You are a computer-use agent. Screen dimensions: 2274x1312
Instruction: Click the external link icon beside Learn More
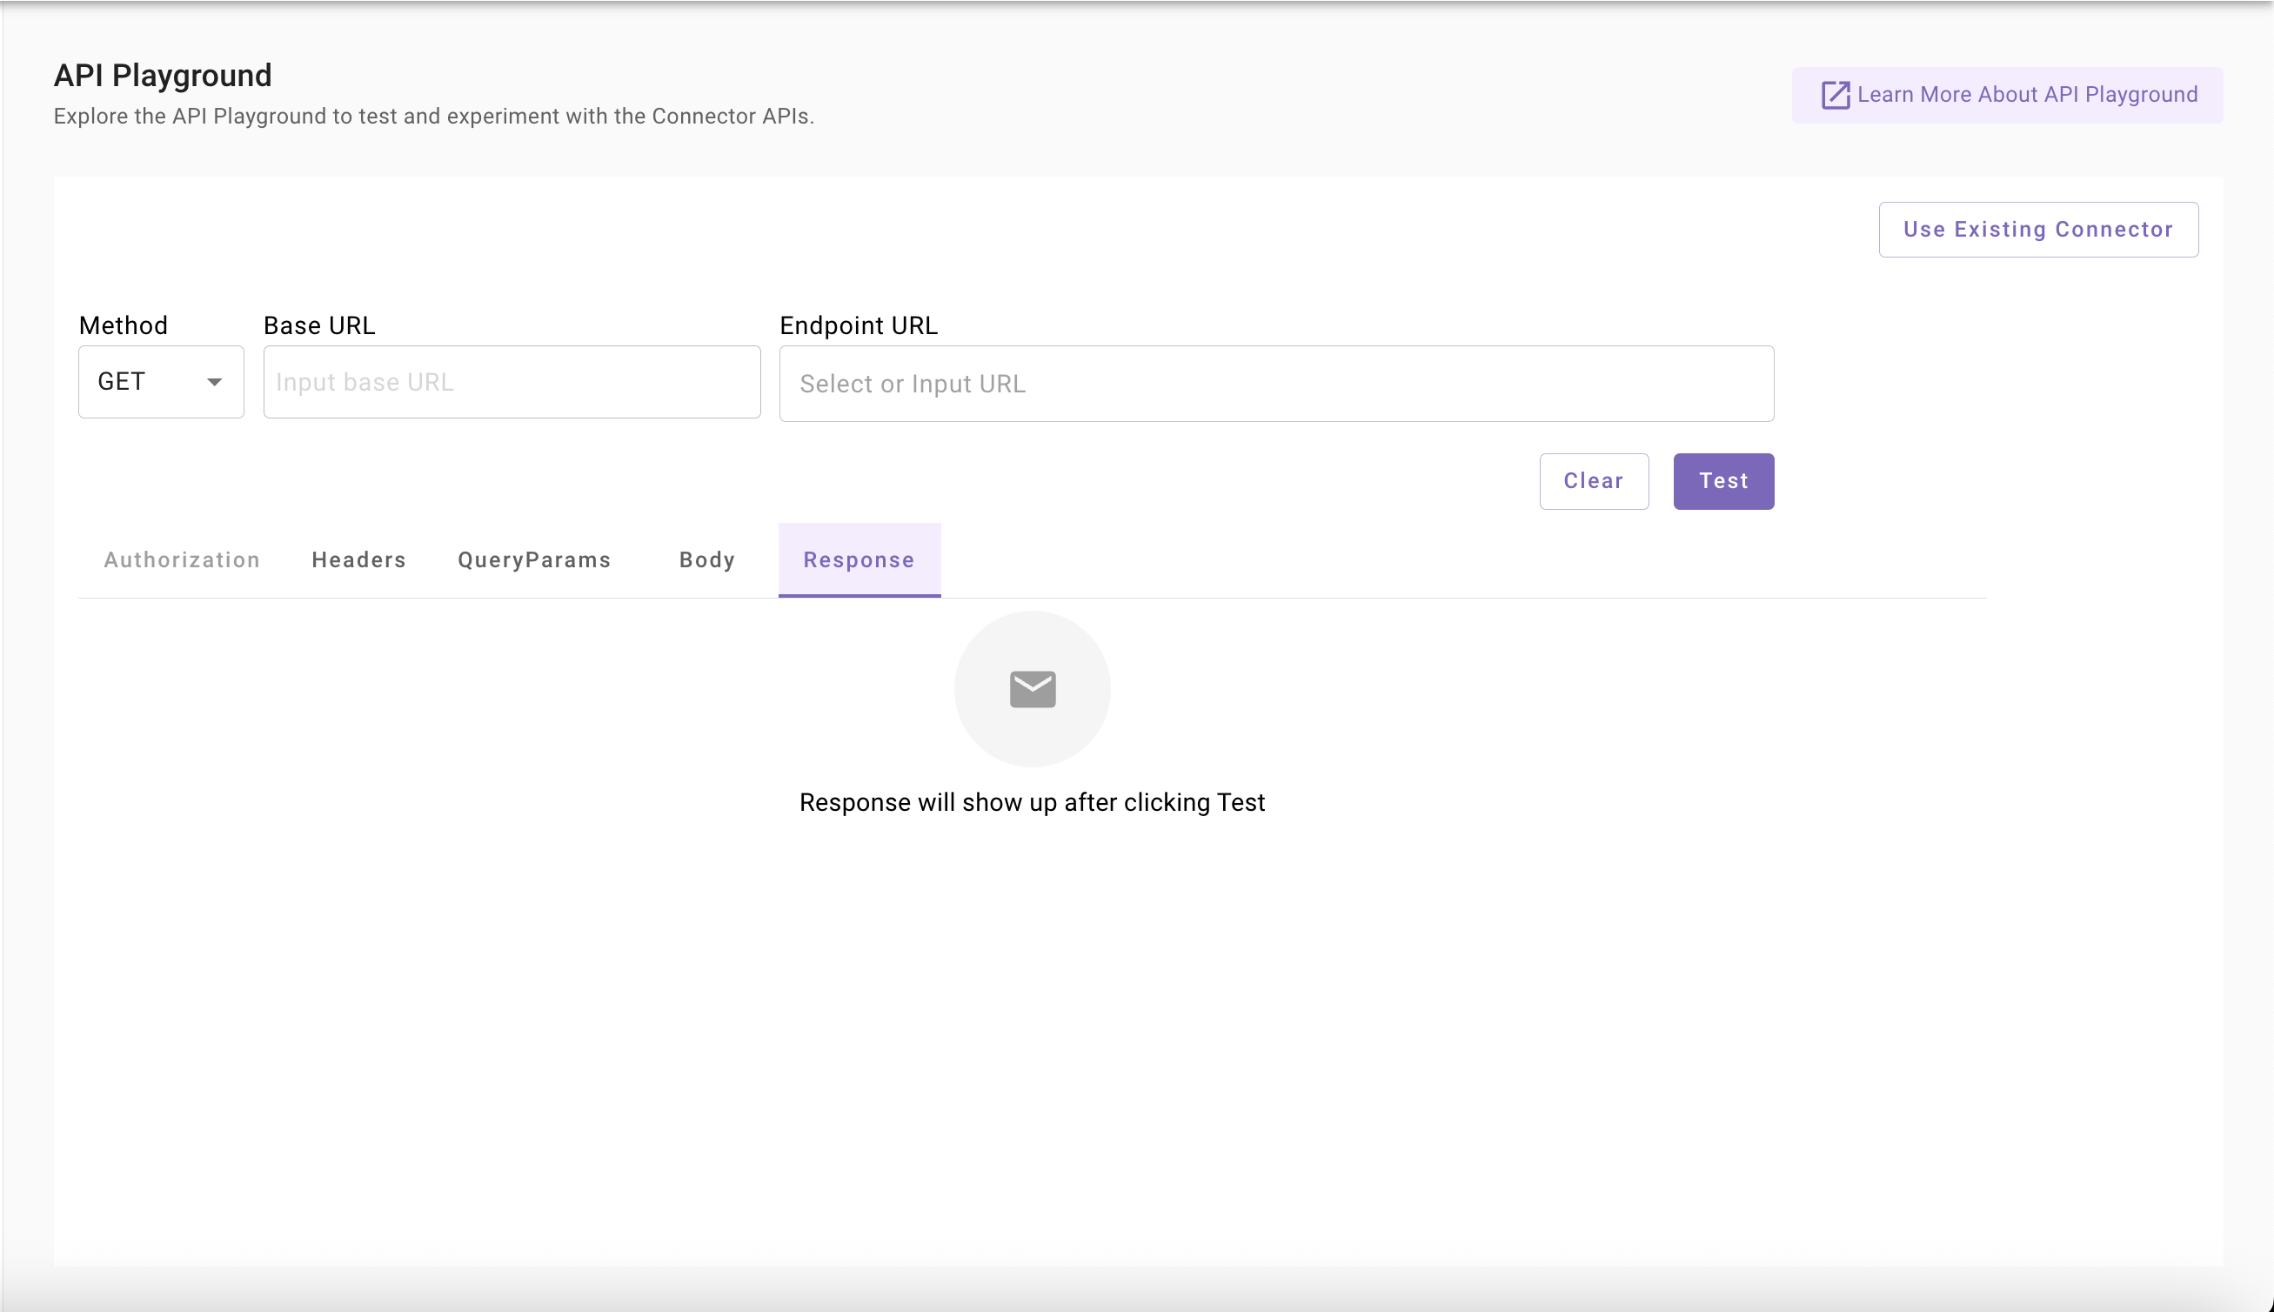tap(1836, 95)
